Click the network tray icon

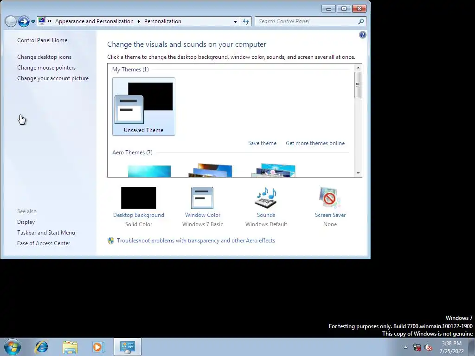click(417, 348)
